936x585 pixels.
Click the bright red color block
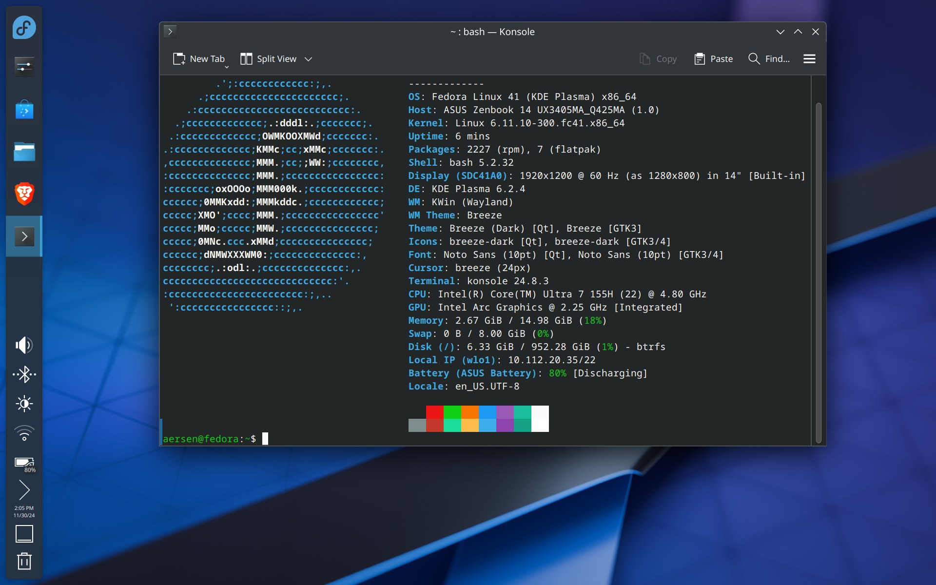434,412
